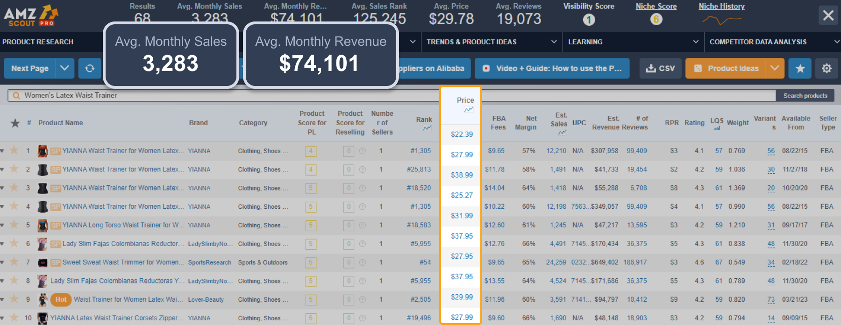
Task: Click the magnifier icon in the search box
Action: (x=16, y=95)
